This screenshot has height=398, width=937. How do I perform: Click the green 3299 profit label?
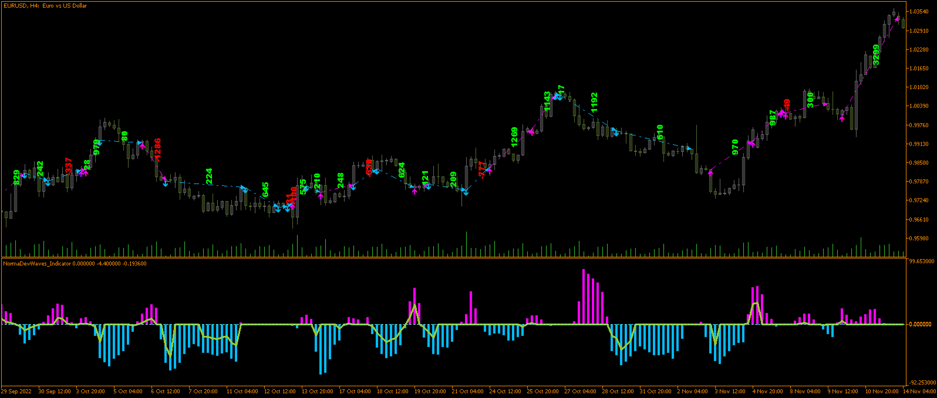pos(876,55)
